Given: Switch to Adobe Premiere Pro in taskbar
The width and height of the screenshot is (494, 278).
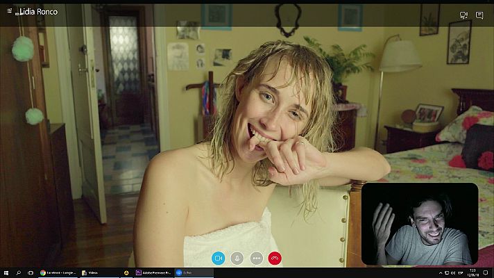Looking at the screenshot, I should click(x=153, y=273).
